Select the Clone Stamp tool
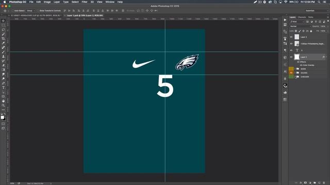Screen dimensions: 330x185 point(3,57)
